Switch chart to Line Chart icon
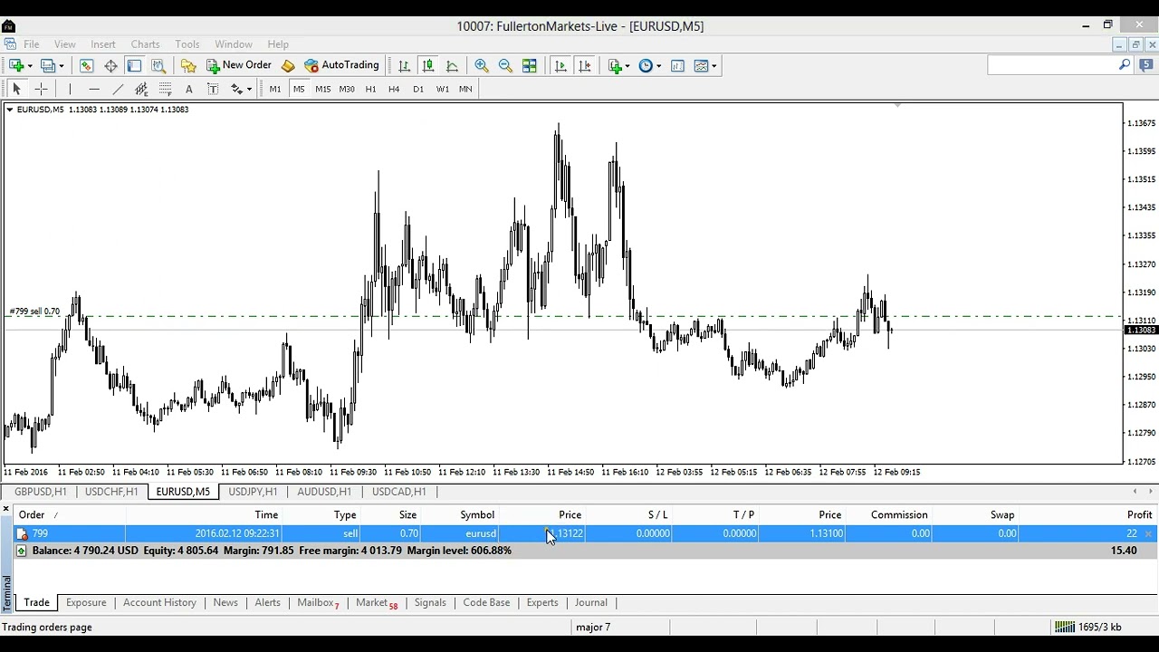 pos(452,65)
